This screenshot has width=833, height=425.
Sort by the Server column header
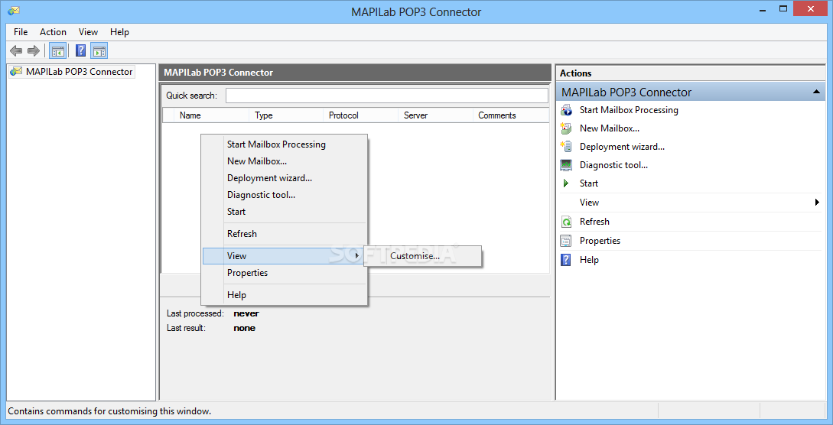pyautogui.click(x=436, y=115)
